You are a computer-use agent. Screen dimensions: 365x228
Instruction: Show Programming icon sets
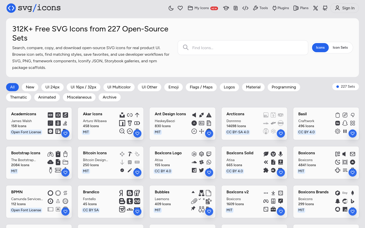click(x=284, y=87)
